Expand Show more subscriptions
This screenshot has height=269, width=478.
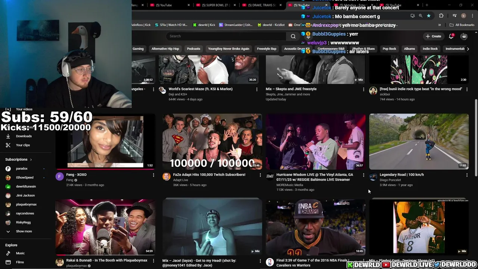[x=24, y=231]
